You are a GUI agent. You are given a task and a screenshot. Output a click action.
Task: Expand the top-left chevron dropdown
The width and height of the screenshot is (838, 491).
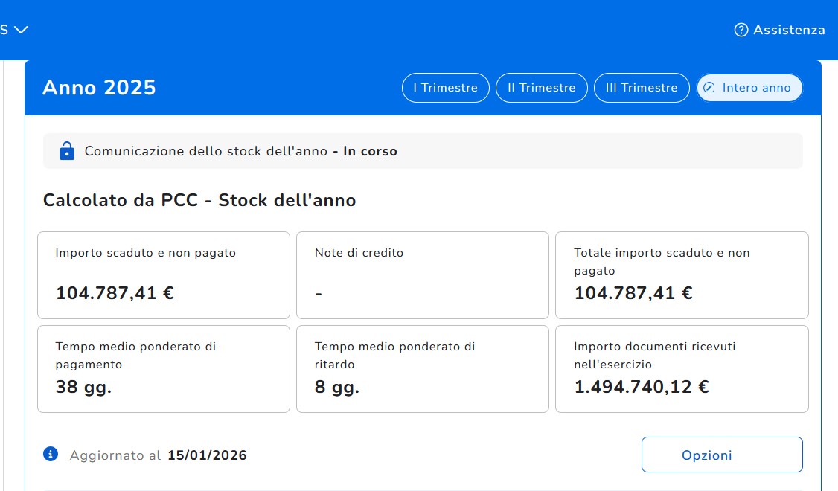[20, 30]
